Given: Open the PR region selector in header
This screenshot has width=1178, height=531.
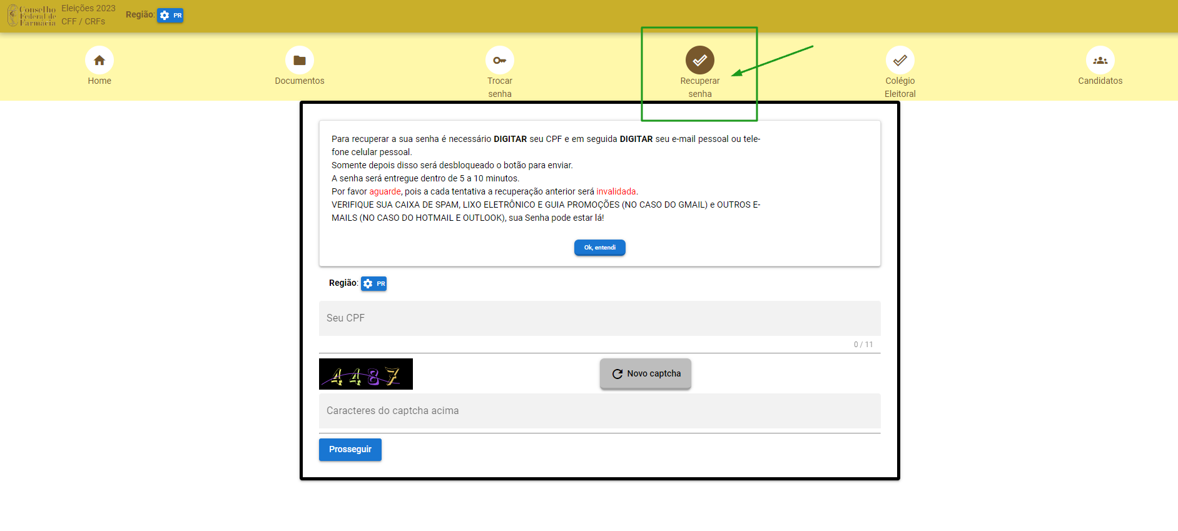Looking at the screenshot, I should coord(170,16).
